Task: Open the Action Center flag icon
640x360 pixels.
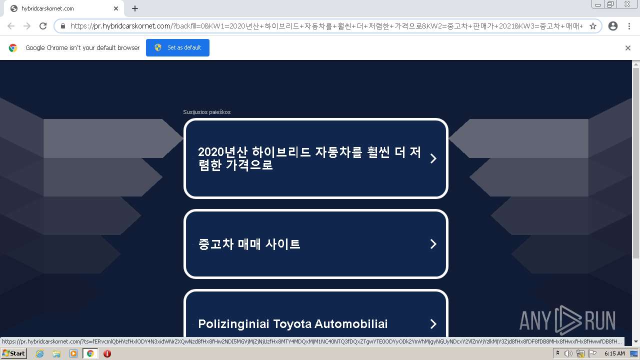Action: pos(592,353)
